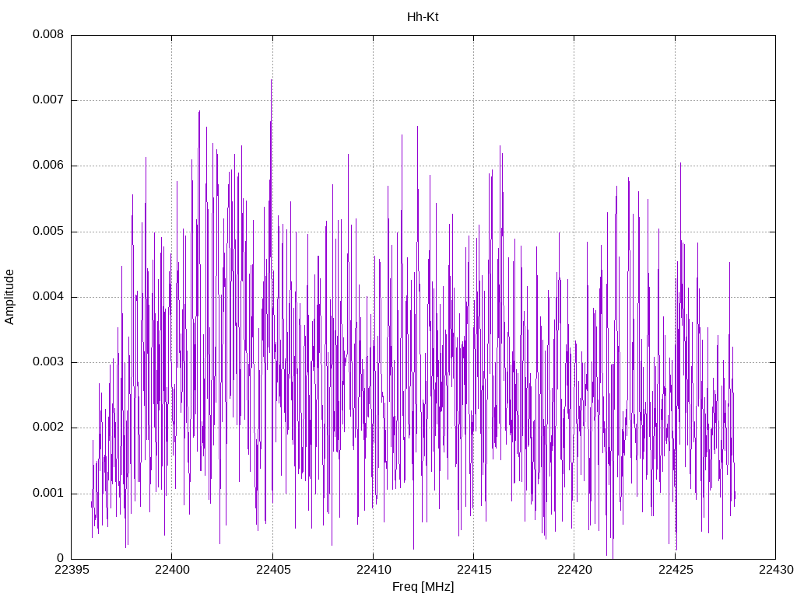Click the 0.001 y-axis tick label
Image resolution: width=797 pixels, height=597 pixels.
pyautogui.click(x=48, y=494)
